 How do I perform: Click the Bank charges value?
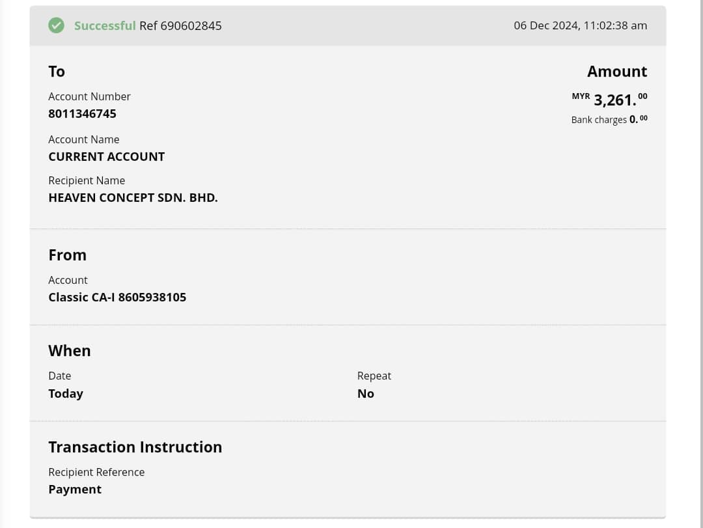click(x=638, y=119)
